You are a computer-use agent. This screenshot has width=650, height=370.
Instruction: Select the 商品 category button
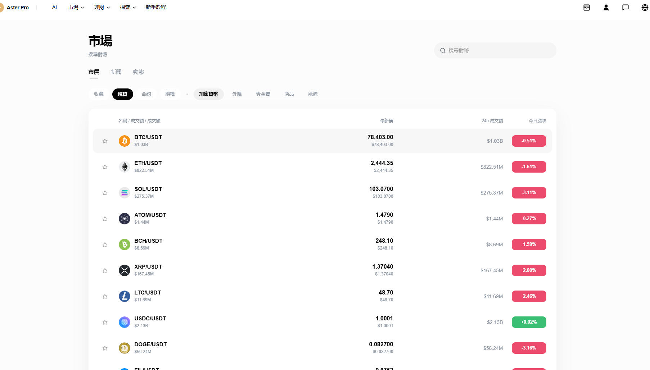point(289,94)
